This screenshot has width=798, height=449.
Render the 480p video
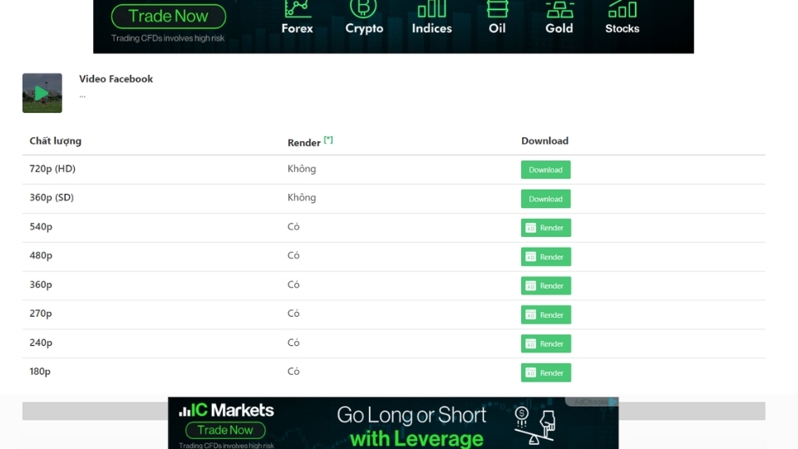click(x=545, y=257)
